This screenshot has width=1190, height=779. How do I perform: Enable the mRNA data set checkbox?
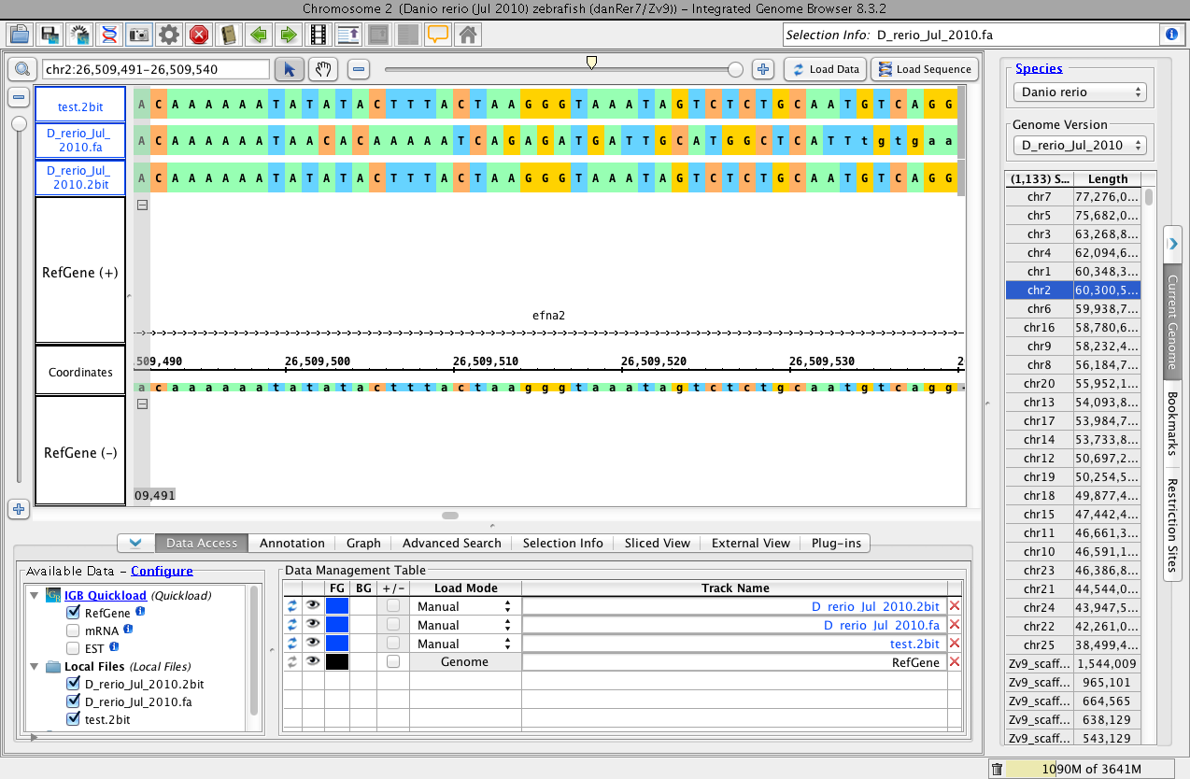tap(73, 630)
